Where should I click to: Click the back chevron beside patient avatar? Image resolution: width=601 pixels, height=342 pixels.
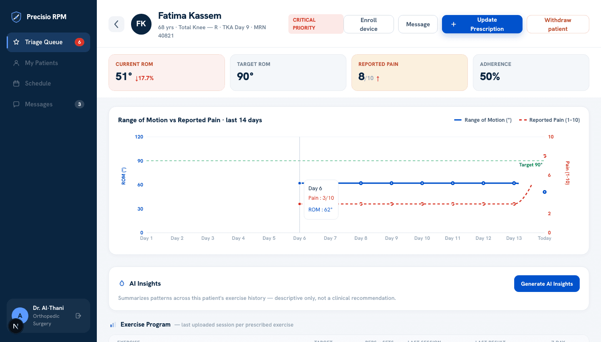coord(116,24)
